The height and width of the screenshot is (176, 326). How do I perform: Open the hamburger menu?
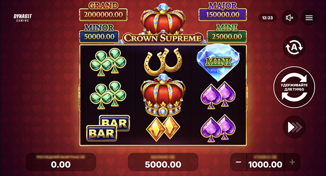[x=309, y=18]
